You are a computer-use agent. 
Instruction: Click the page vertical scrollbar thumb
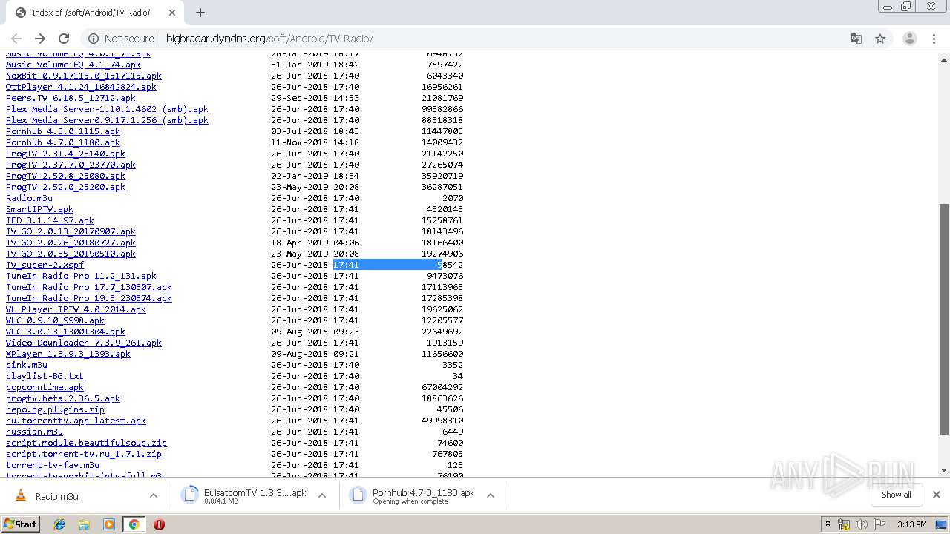click(944, 319)
